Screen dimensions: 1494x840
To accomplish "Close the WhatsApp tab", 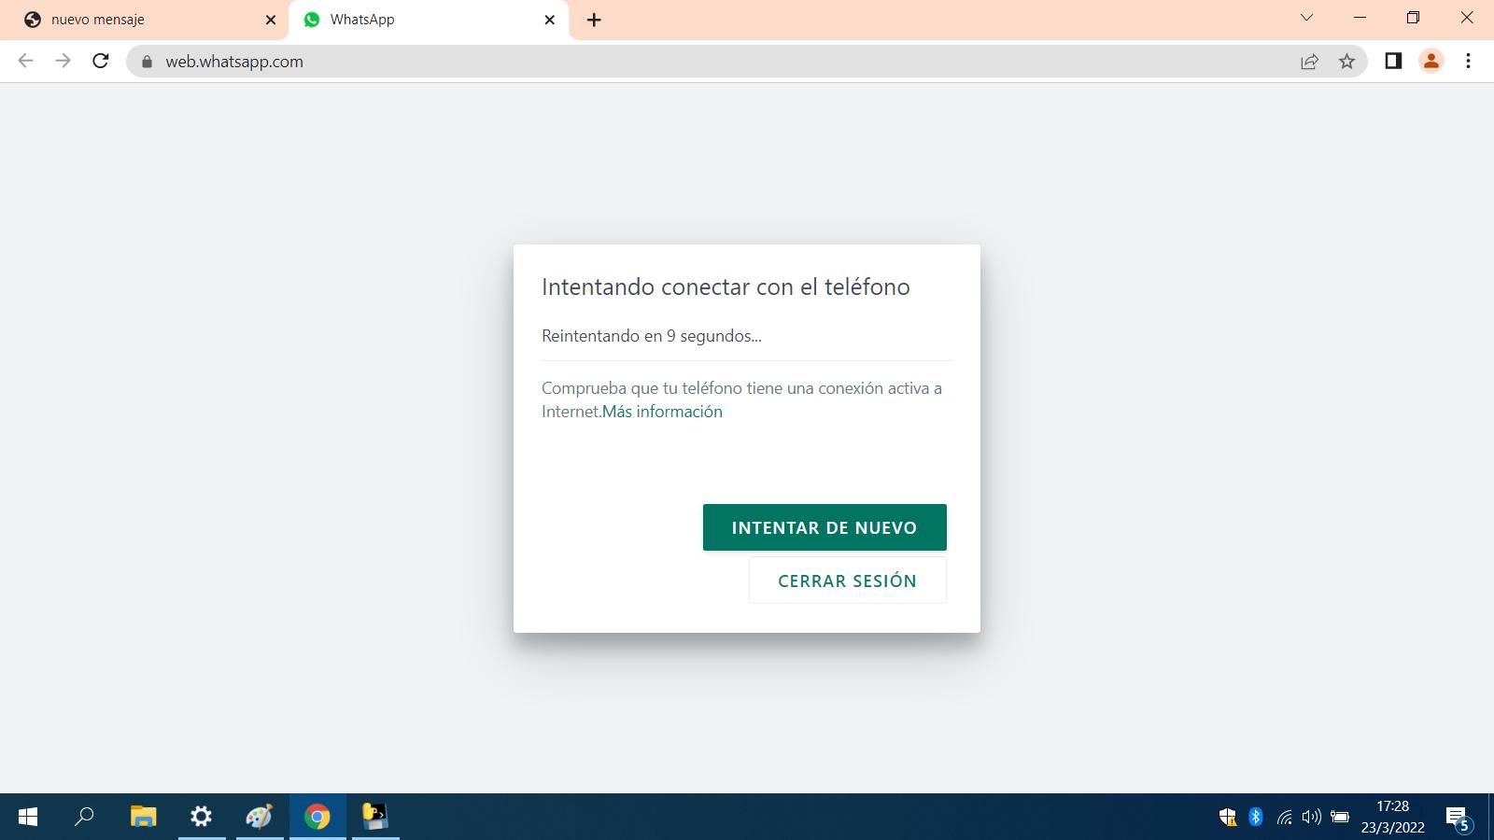I will pyautogui.click(x=549, y=20).
